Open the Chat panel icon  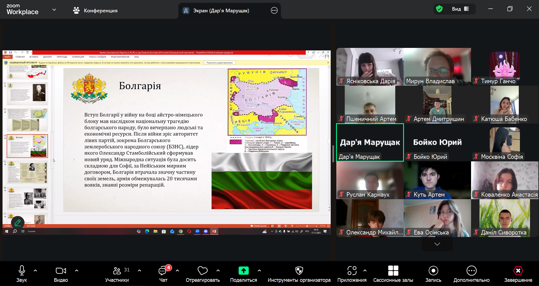[x=163, y=271]
